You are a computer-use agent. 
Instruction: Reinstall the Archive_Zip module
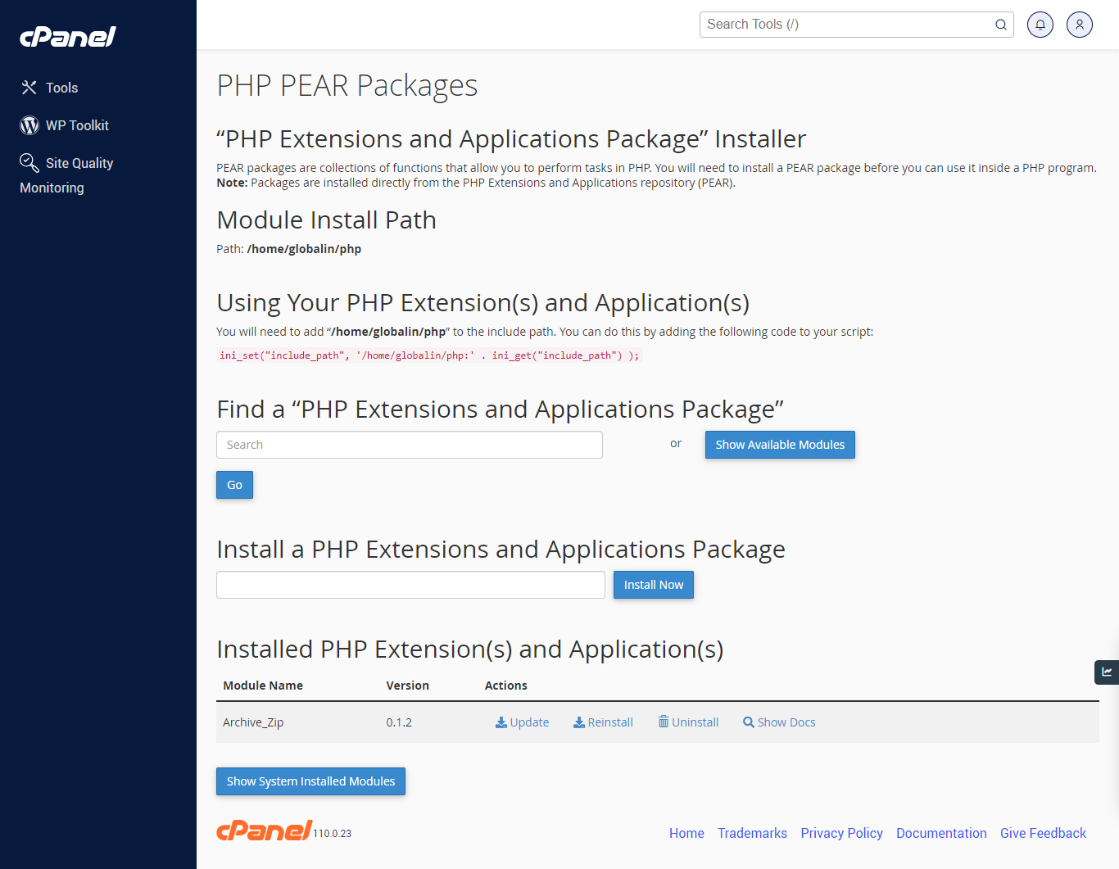point(603,722)
